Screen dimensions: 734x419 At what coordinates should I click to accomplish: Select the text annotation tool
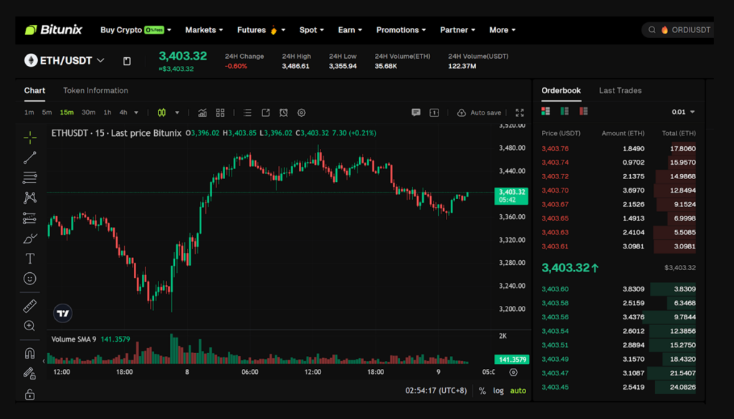pyautogui.click(x=29, y=259)
